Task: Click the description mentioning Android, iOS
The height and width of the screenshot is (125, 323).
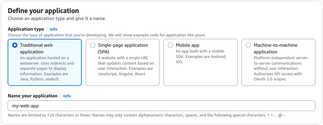Action: [x=201, y=56]
